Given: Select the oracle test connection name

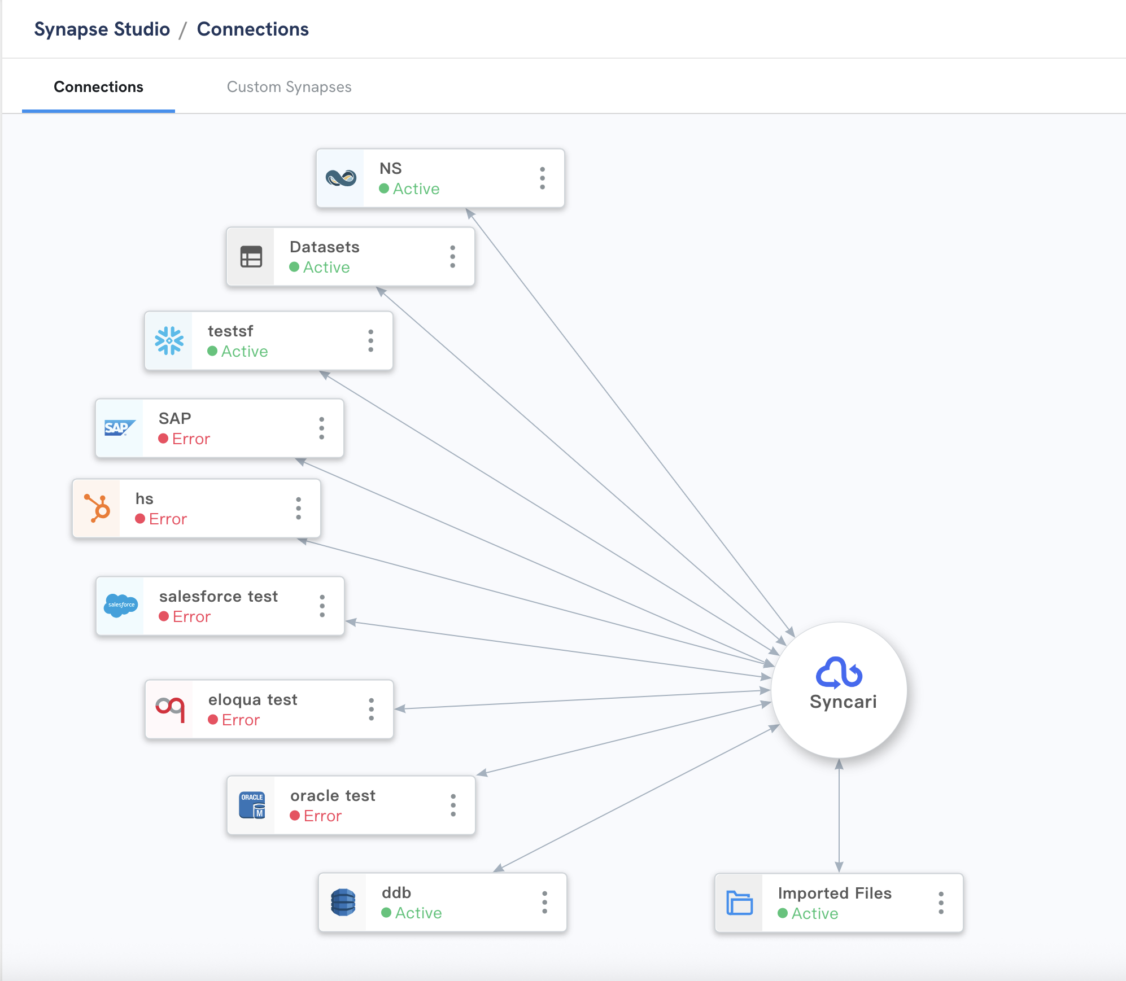Looking at the screenshot, I should (x=333, y=795).
